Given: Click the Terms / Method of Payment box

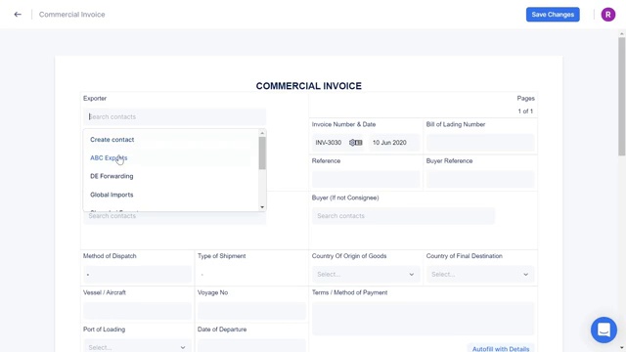Looking at the screenshot, I should (424, 319).
